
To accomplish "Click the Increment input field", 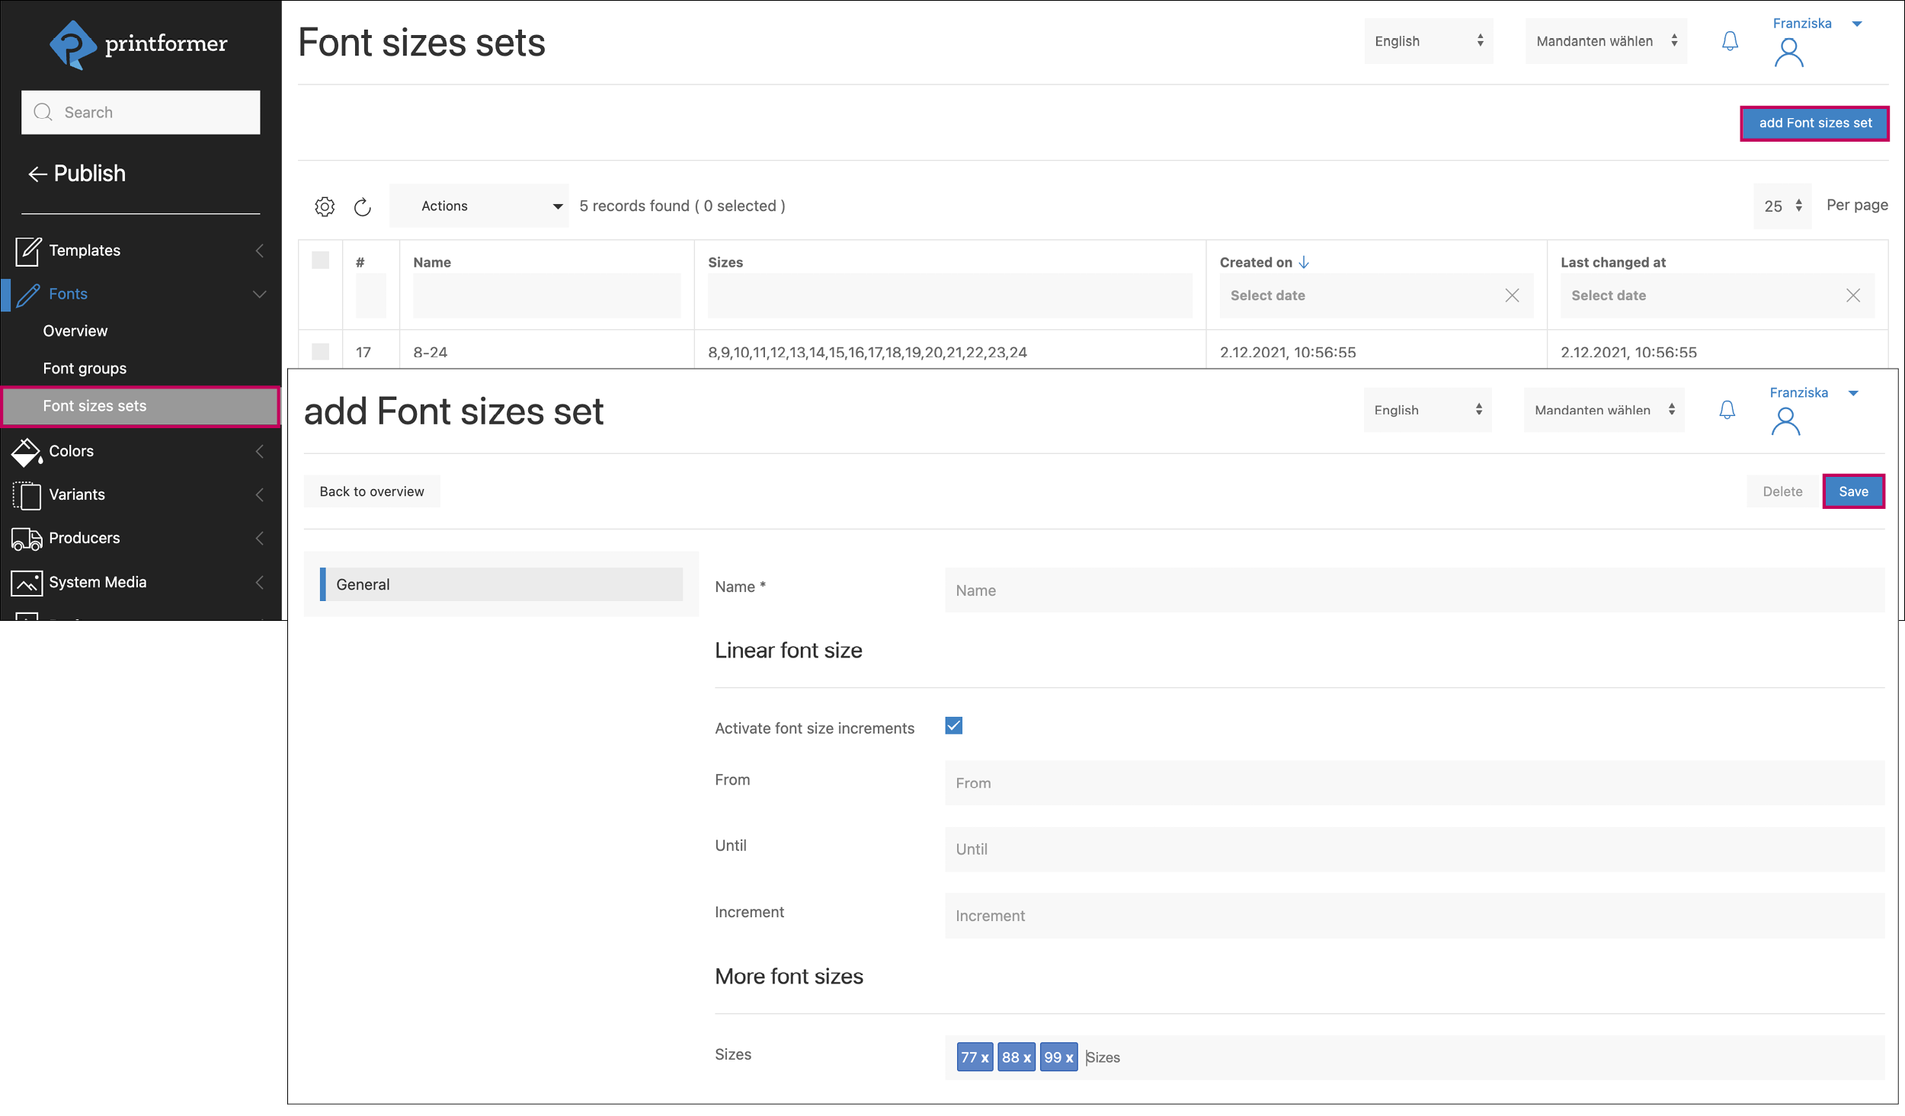I will [x=1414, y=916].
